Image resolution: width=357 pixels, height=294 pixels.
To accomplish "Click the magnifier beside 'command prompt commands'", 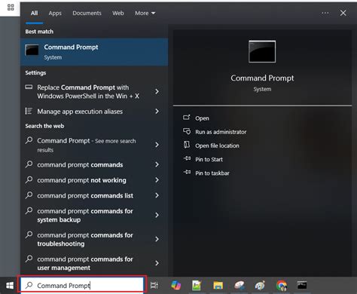I will (29, 164).
